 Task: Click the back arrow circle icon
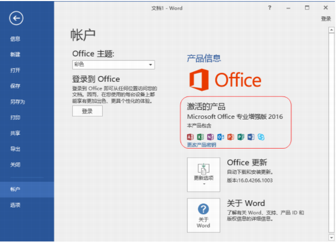click(x=16, y=18)
